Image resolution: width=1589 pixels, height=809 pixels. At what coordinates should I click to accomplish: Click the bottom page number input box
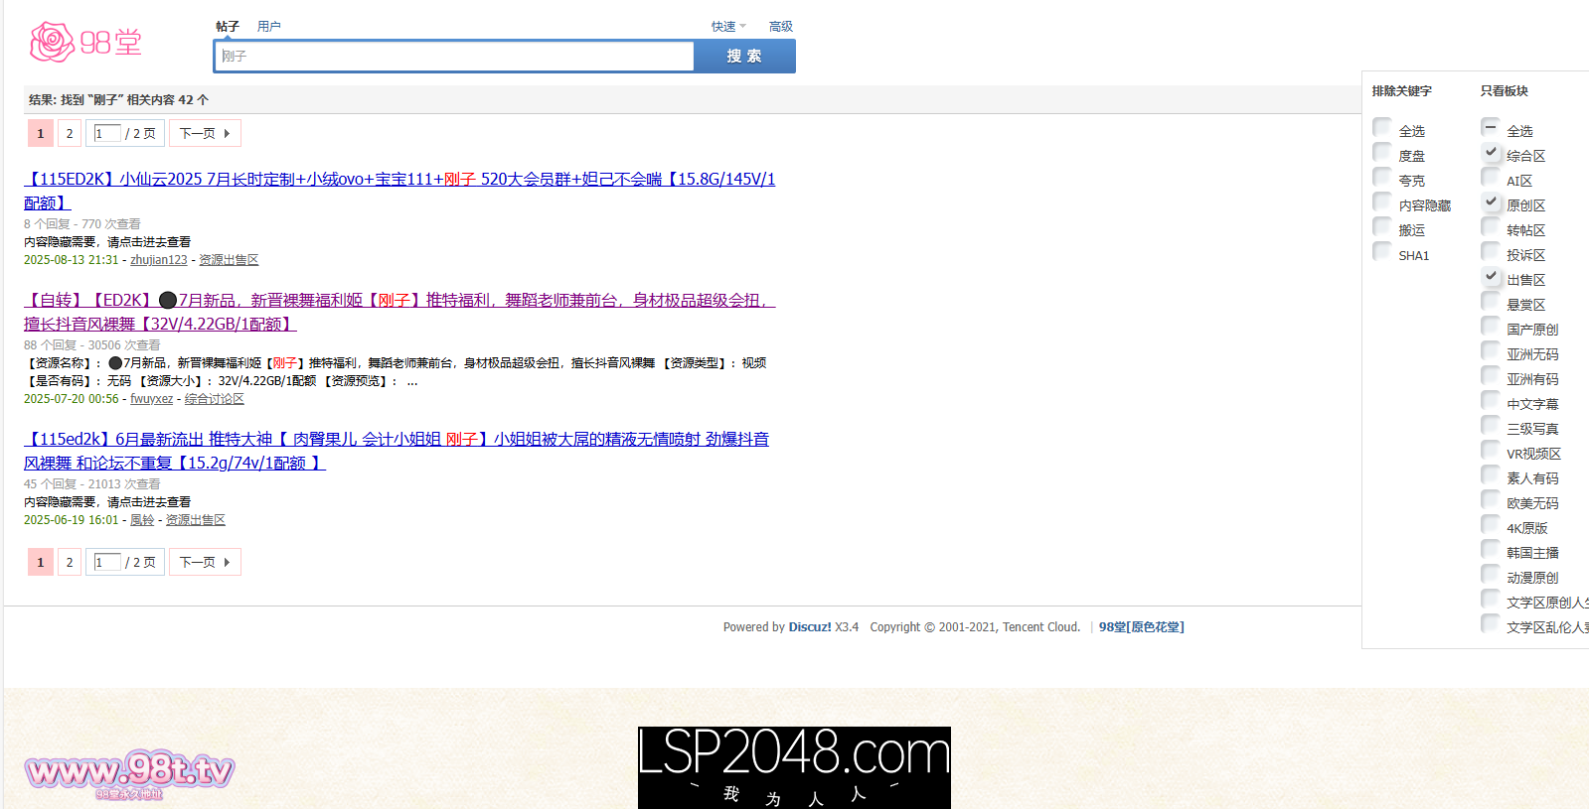(107, 563)
